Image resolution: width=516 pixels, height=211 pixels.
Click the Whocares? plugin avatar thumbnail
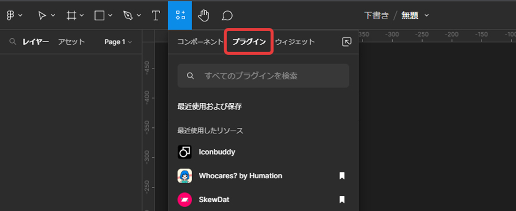click(x=185, y=175)
